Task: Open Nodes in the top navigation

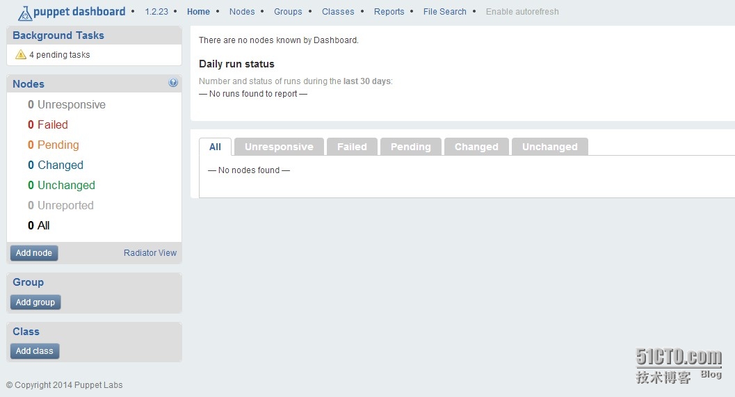Action: (242, 12)
